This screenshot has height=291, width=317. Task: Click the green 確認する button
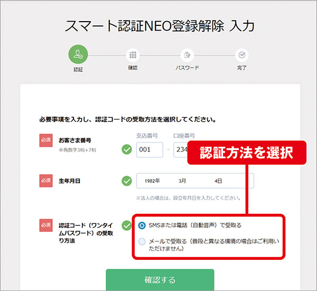point(160,280)
